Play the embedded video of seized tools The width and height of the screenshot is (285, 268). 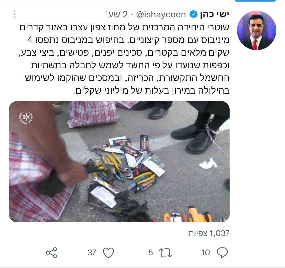(119, 161)
